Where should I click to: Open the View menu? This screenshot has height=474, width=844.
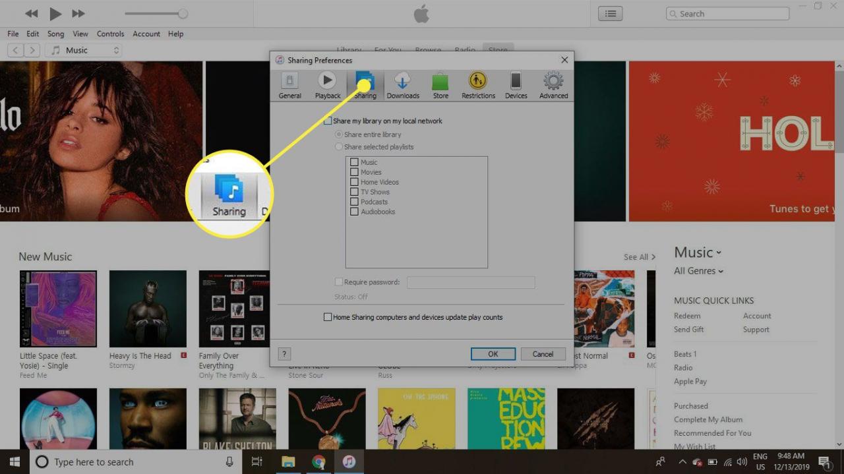[80, 34]
